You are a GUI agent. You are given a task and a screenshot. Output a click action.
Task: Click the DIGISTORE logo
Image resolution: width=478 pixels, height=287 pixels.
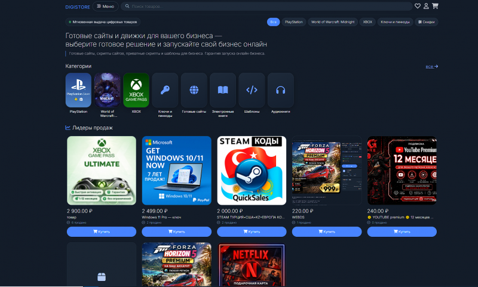coord(78,7)
